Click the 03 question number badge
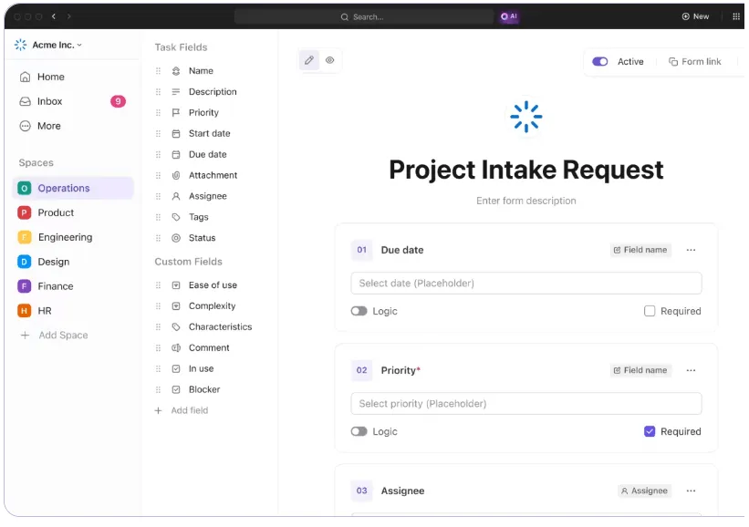Image resolution: width=749 pixels, height=527 pixels. pyautogui.click(x=361, y=491)
